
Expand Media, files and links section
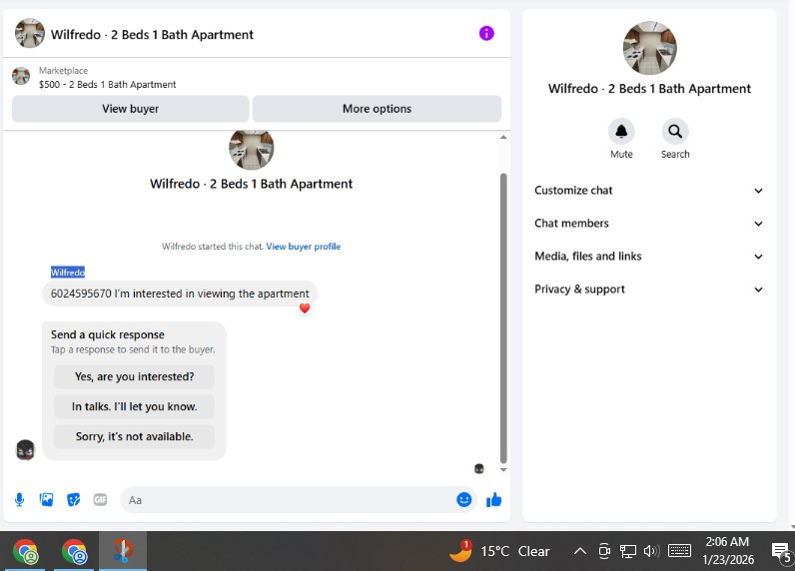click(x=649, y=257)
